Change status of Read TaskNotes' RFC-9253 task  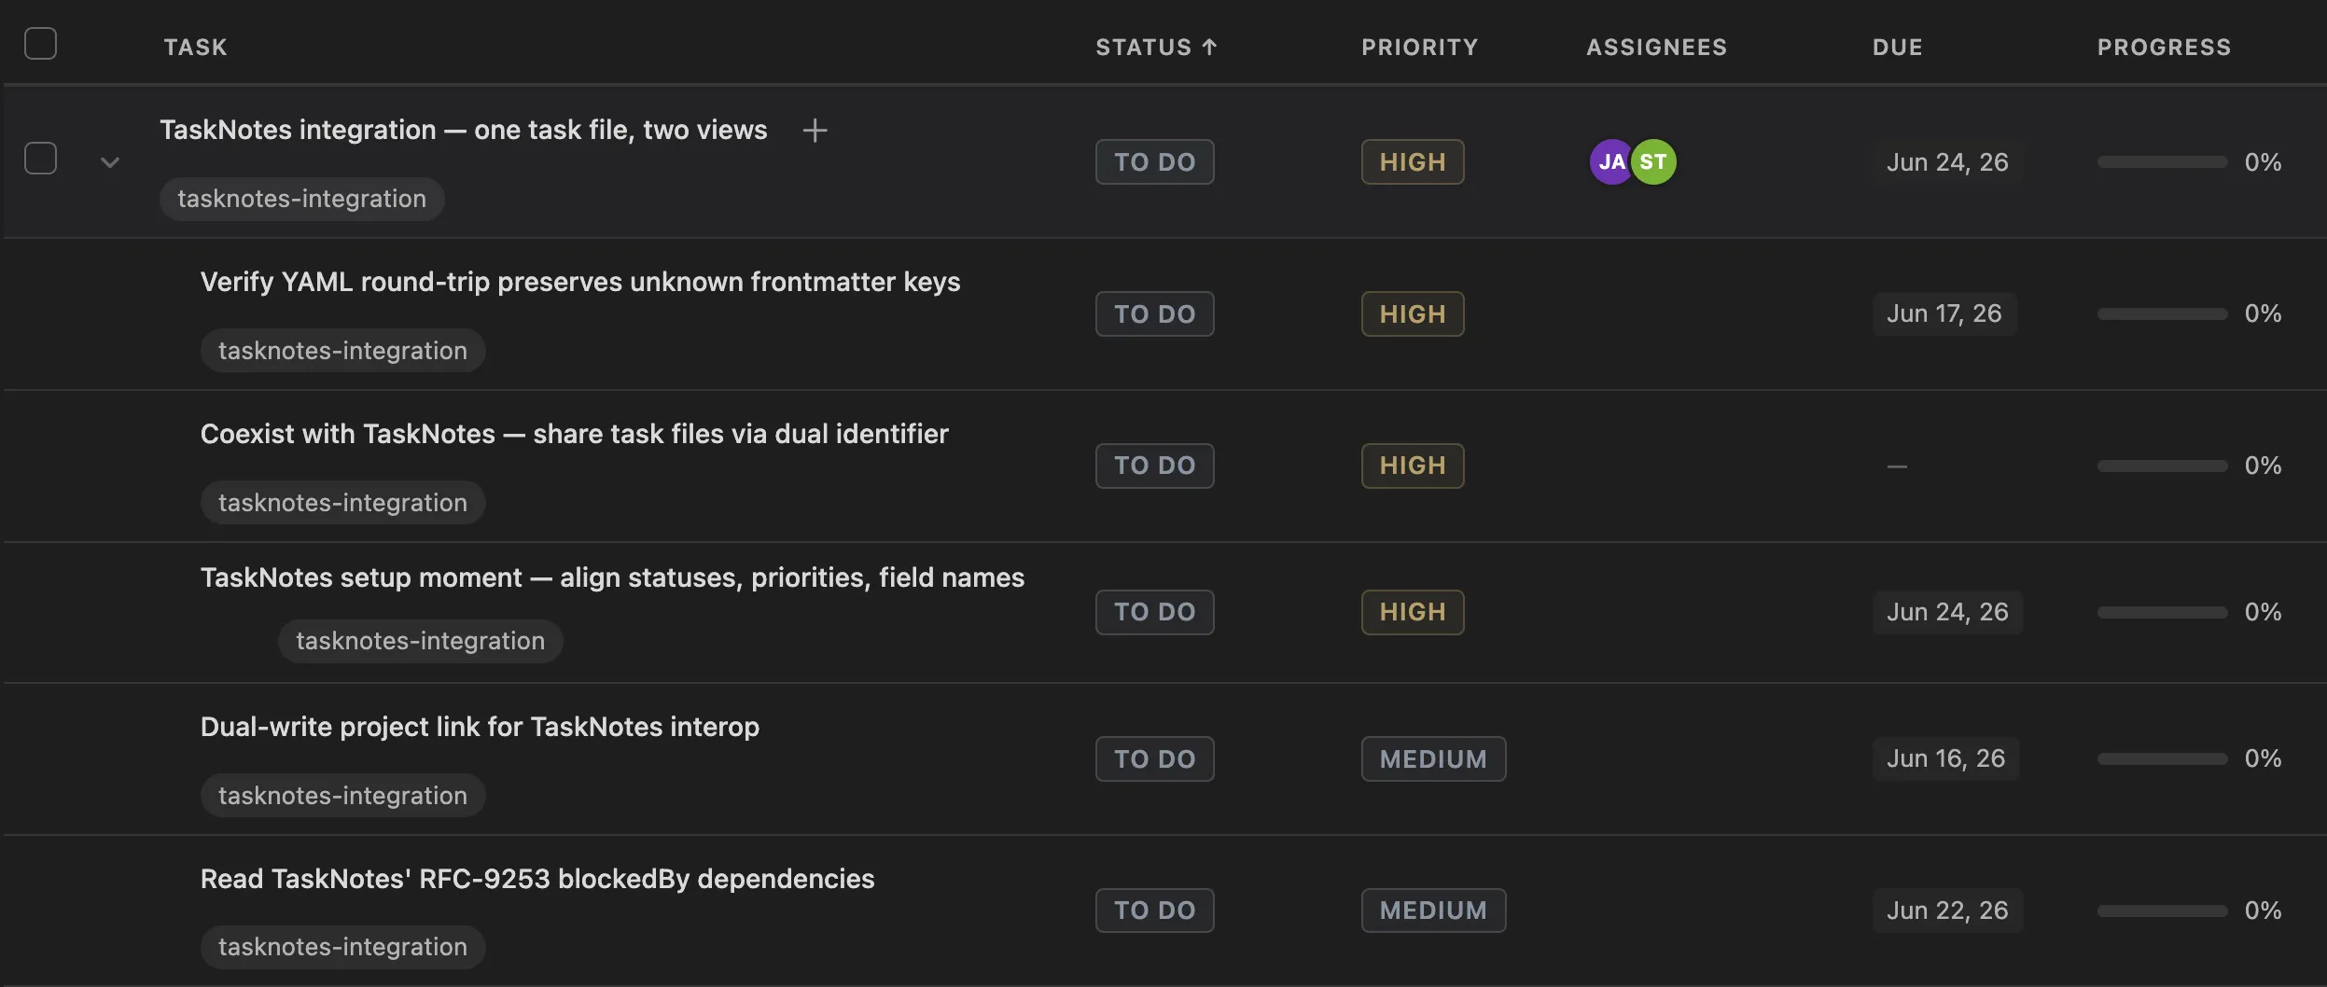1154,911
